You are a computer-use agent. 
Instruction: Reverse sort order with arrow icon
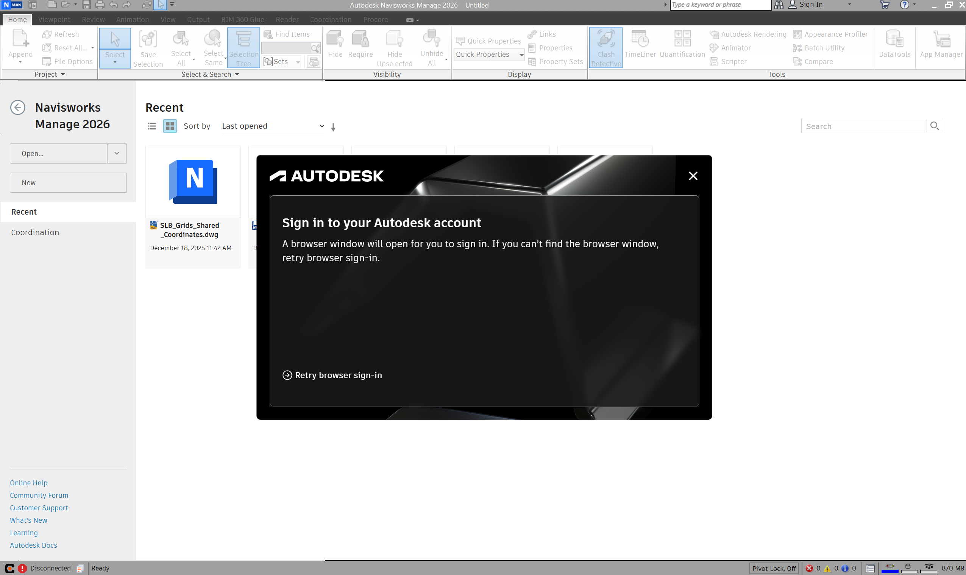coord(333,127)
